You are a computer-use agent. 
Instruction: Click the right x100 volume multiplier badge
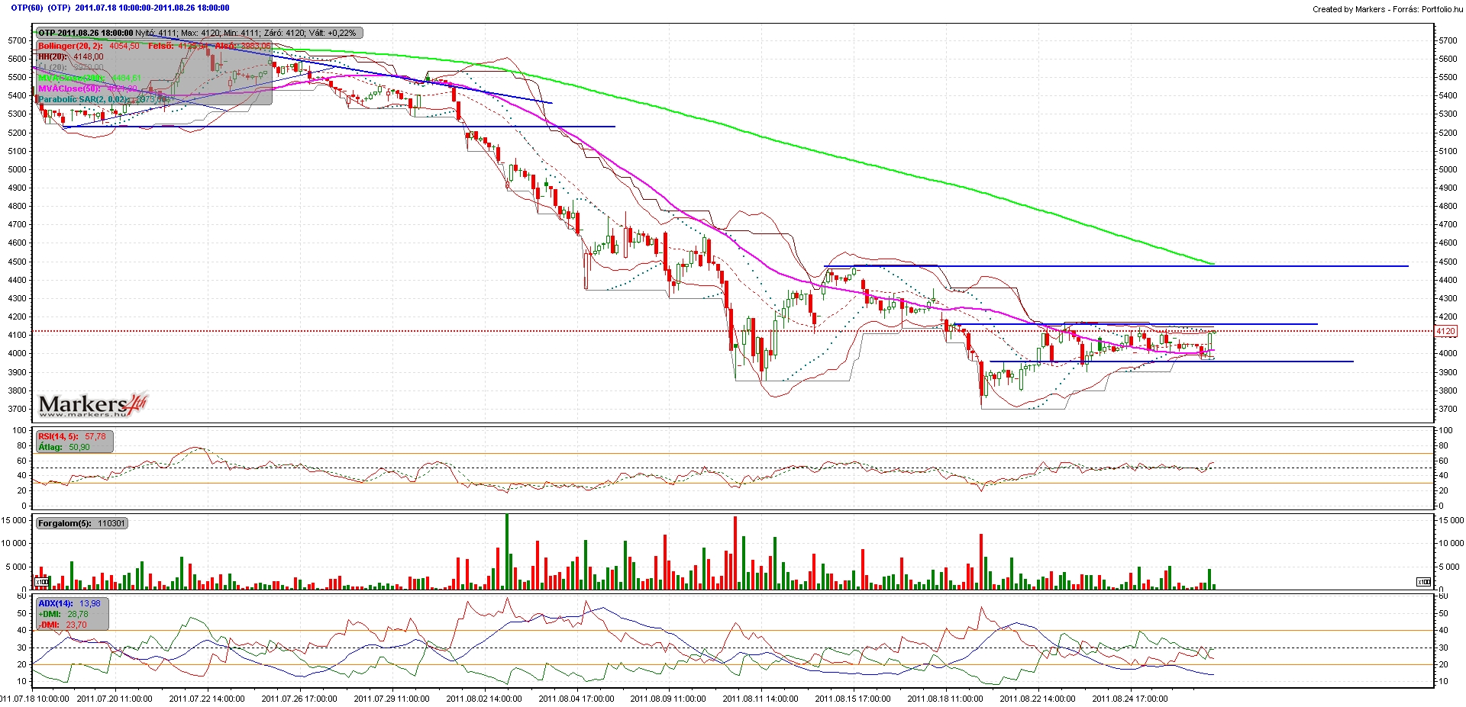1423,582
